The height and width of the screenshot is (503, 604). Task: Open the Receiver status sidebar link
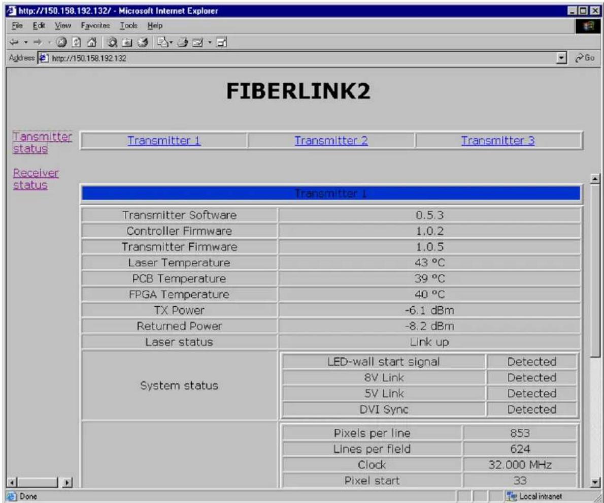36,179
